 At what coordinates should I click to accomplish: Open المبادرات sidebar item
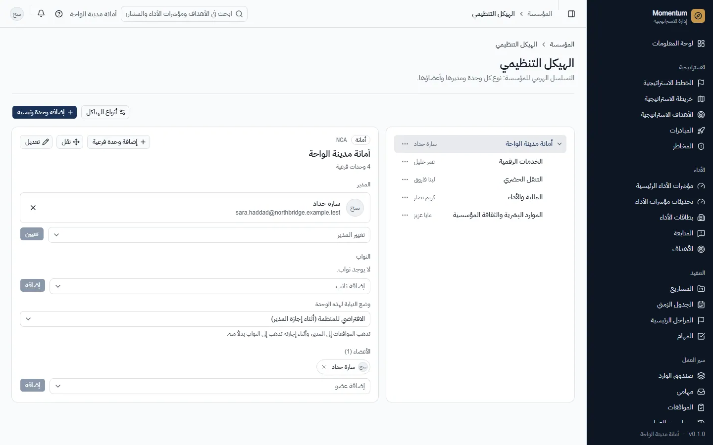pyautogui.click(x=687, y=131)
